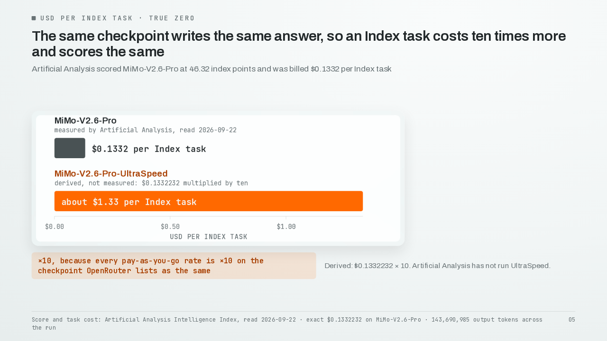Click the slide headline about same checkpoint
Screen dimensions: 607x341
[299, 44]
